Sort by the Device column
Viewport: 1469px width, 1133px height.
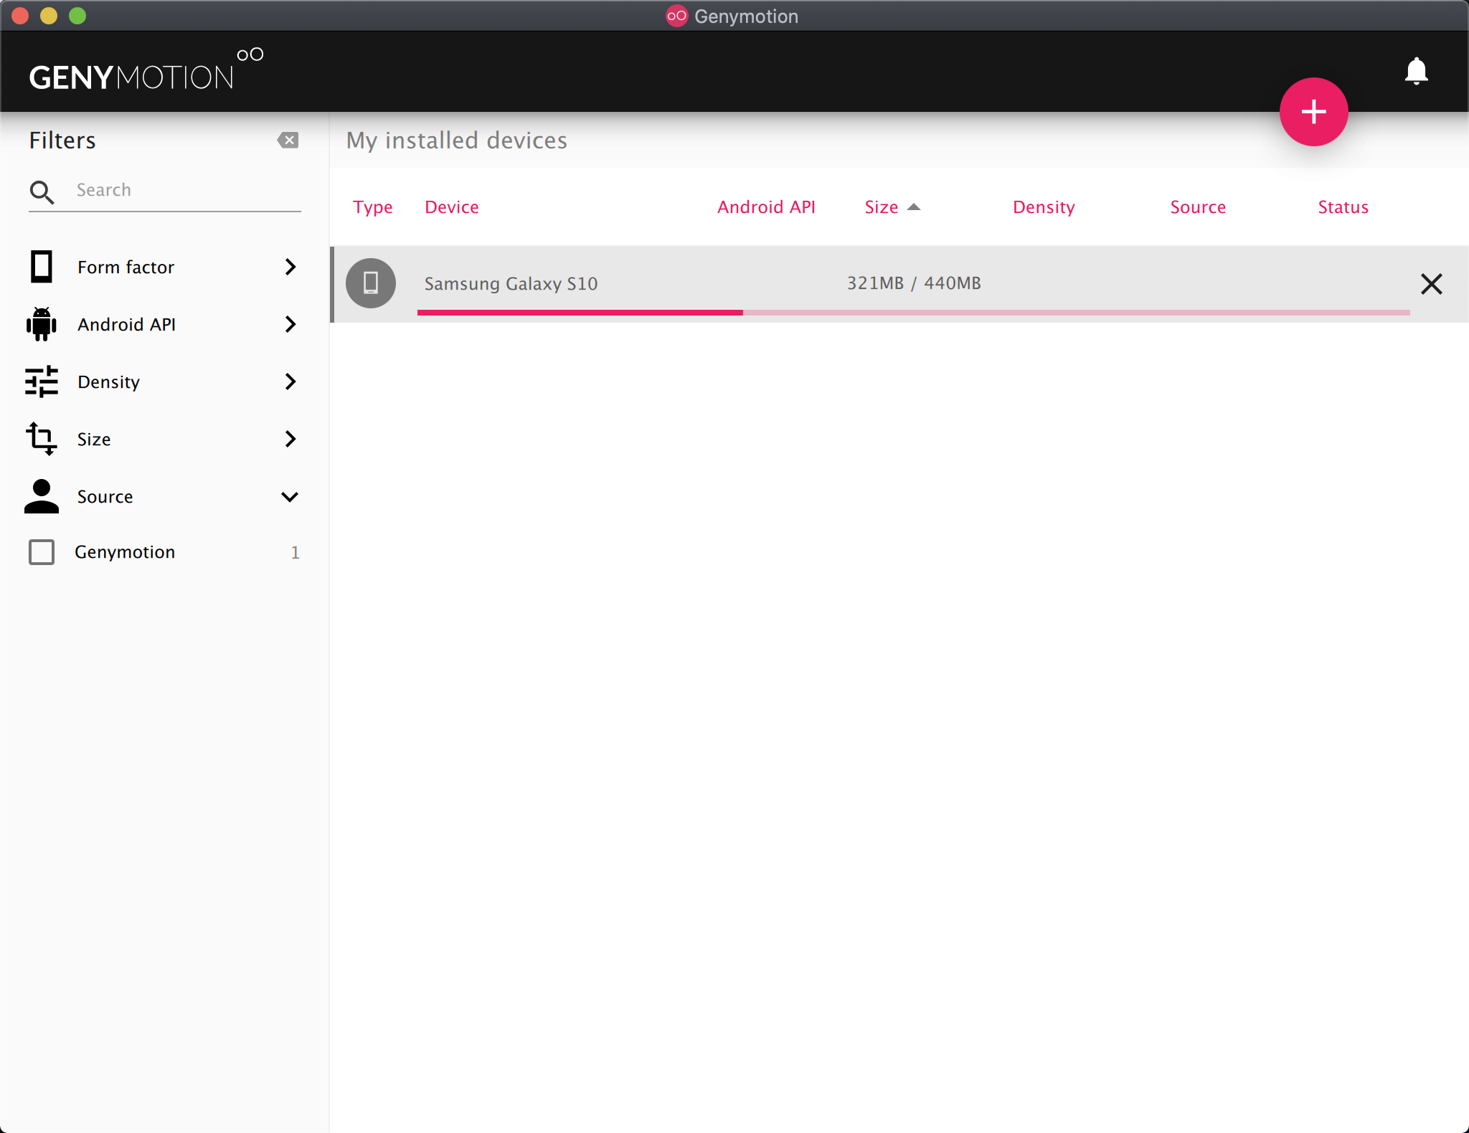(452, 207)
